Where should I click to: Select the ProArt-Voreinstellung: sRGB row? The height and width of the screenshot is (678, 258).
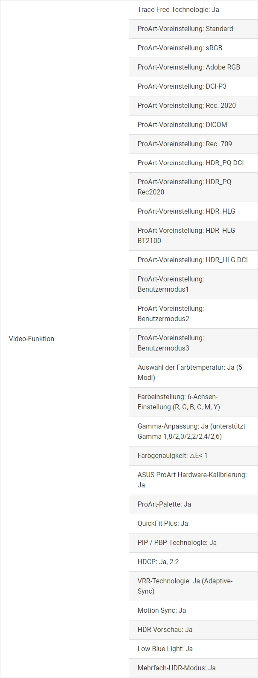pyautogui.click(x=194, y=48)
